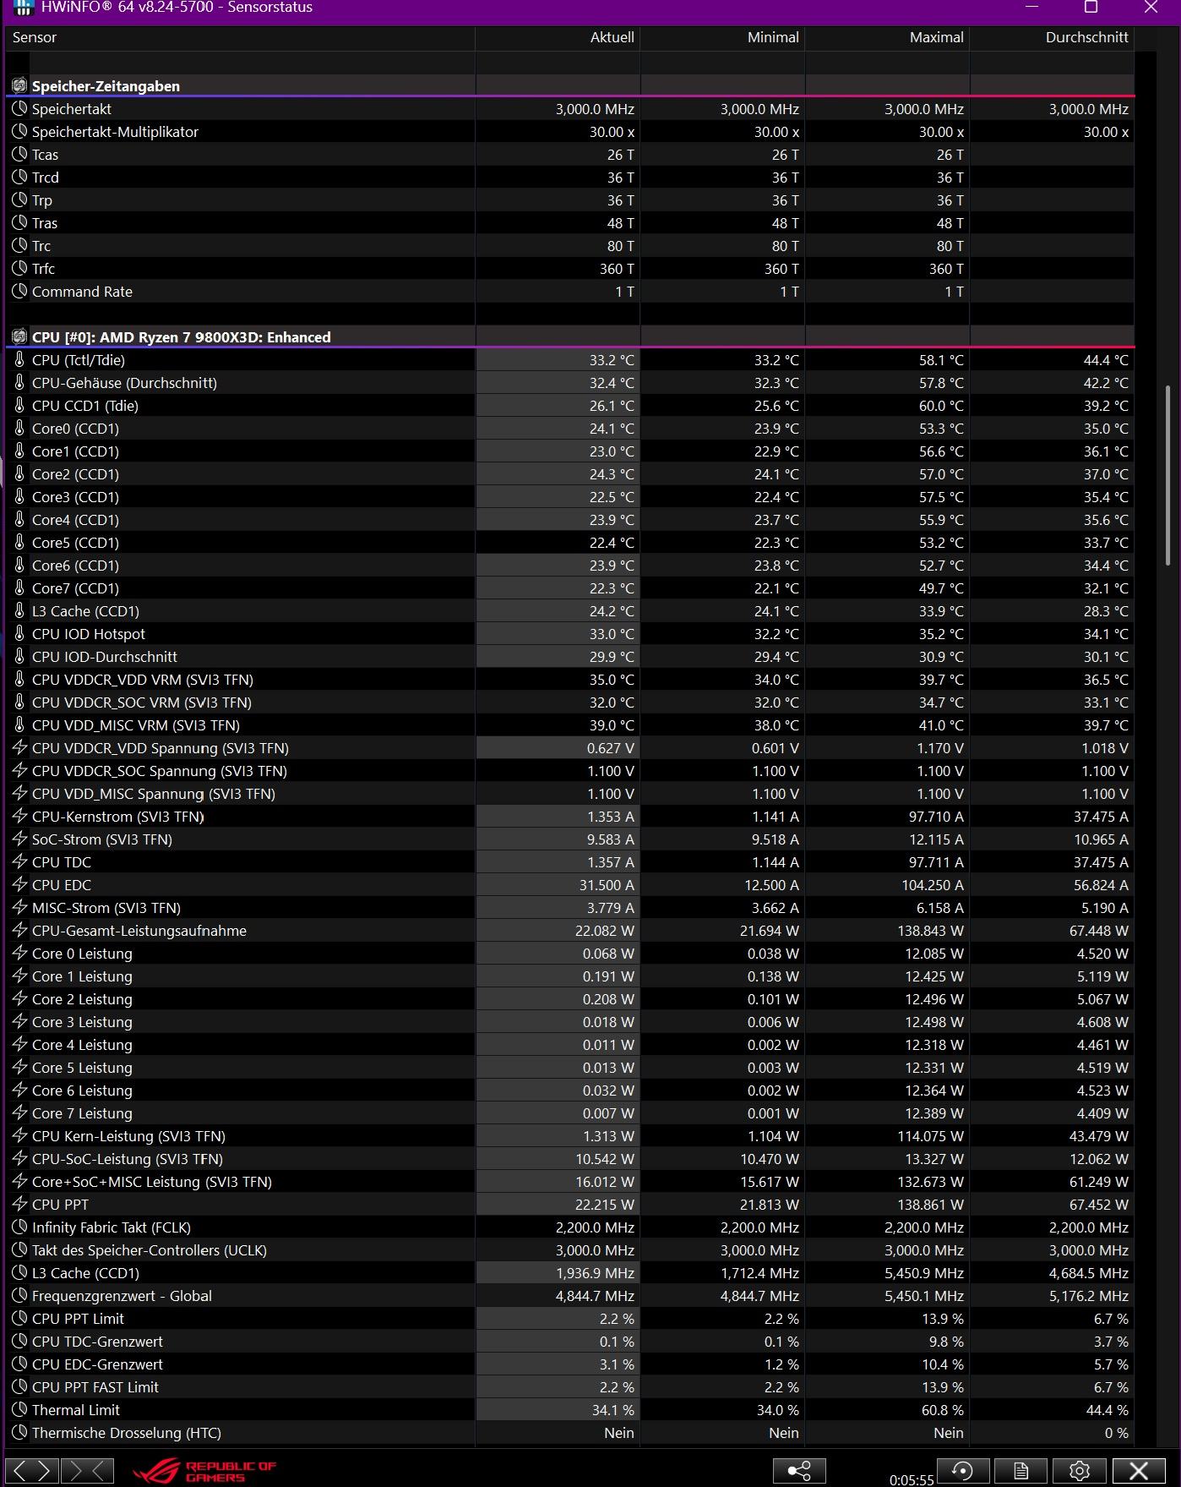
Task: Click the HWiNFO app icon in title bar
Action: click(x=24, y=8)
